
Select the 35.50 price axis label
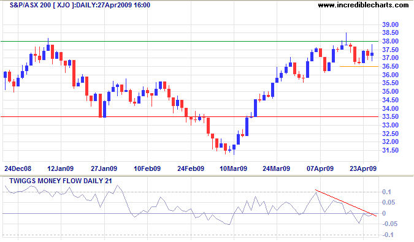pyautogui.click(x=390, y=83)
